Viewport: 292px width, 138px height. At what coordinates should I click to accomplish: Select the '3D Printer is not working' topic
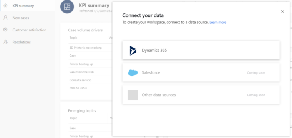pos(86,48)
